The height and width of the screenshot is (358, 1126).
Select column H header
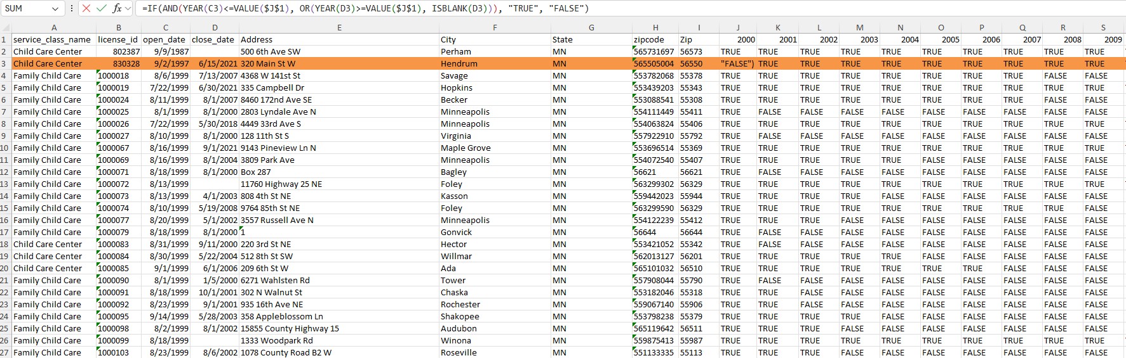(655, 28)
